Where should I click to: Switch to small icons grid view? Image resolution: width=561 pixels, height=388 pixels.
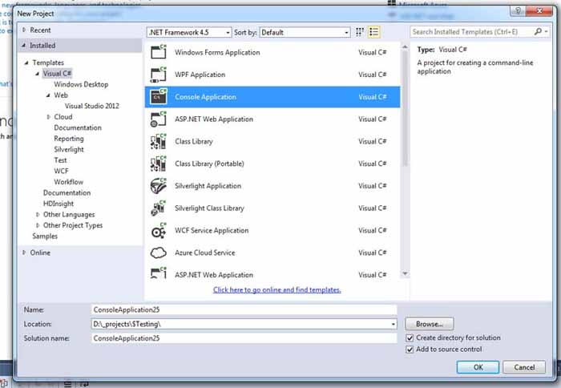360,32
